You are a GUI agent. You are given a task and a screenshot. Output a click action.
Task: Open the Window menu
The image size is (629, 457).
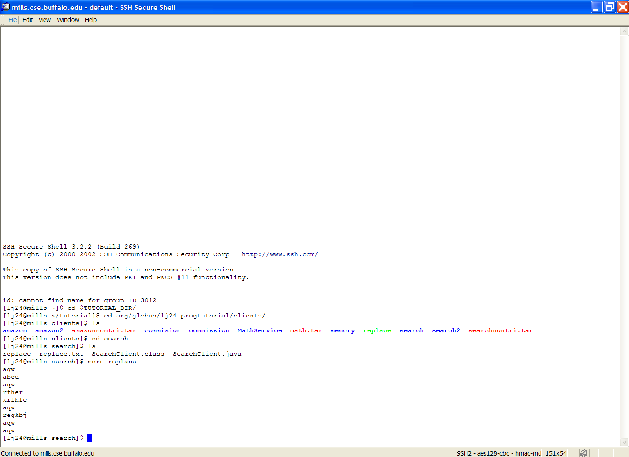click(x=68, y=20)
